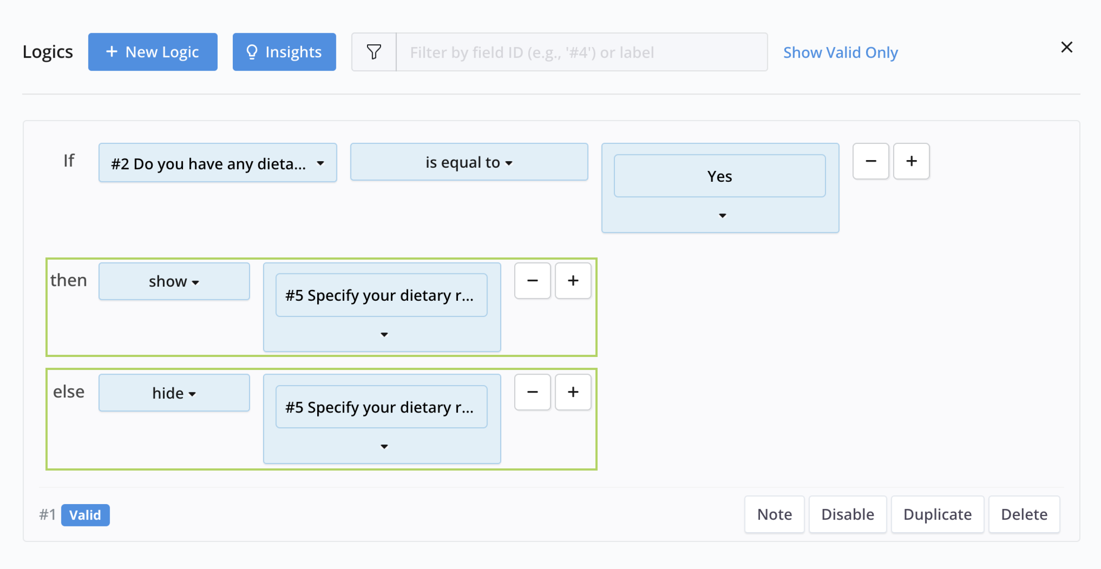Add another 'then' action with plus icon
Screen dimensions: 1101x569
573,281
